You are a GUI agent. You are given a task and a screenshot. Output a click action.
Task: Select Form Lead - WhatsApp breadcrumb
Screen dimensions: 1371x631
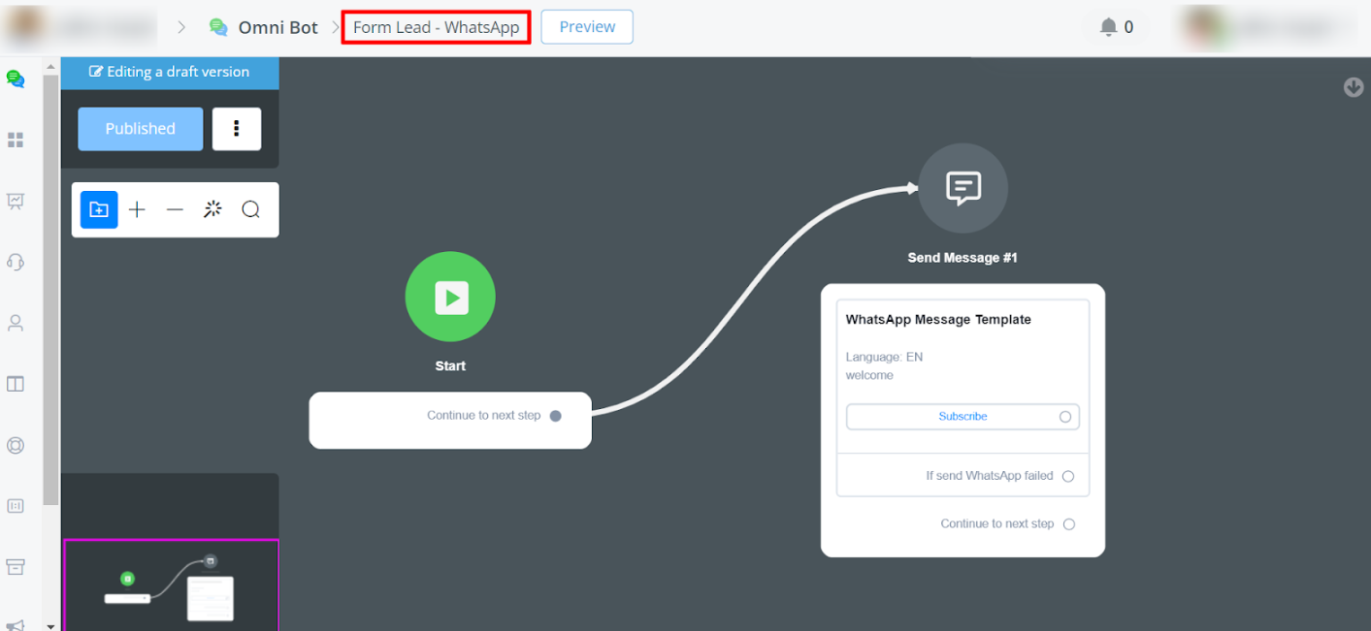(x=436, y=27)
